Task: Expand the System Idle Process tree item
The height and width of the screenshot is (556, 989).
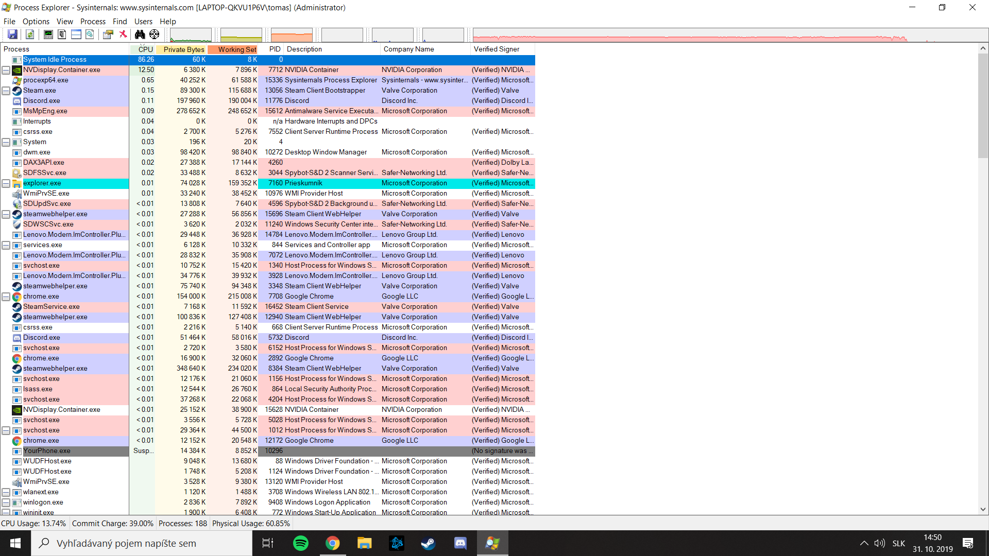Action: (6, 60)
